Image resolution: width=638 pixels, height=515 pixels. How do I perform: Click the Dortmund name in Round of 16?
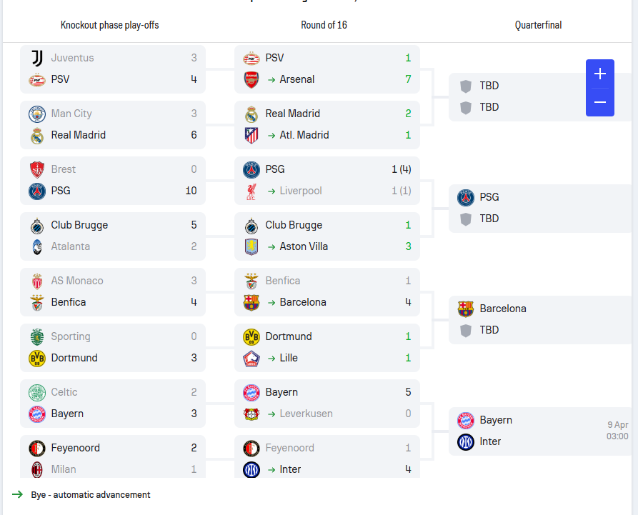coord(289,336)
